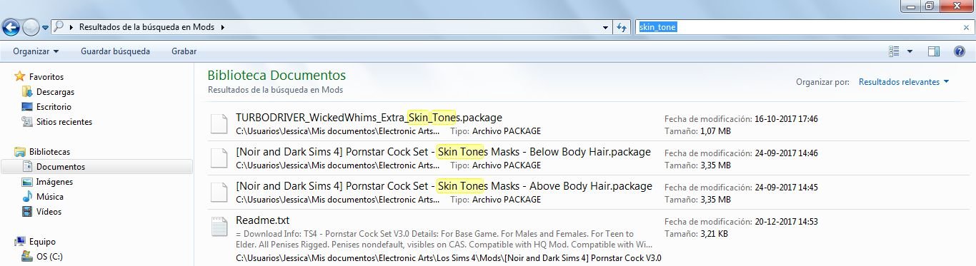Click the Equipo computer icon
The image size is (976, 266).
pyautogui.click(x=20, y=241)
